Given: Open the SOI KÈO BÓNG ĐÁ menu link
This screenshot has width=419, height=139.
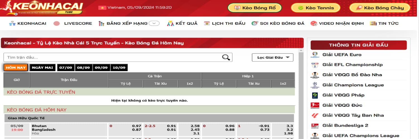Looking at the screenshot, I should click(x=282, y=23).
